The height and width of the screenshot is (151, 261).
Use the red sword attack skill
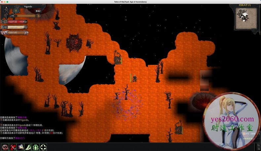pyautogui.click(x=13, y=147)
